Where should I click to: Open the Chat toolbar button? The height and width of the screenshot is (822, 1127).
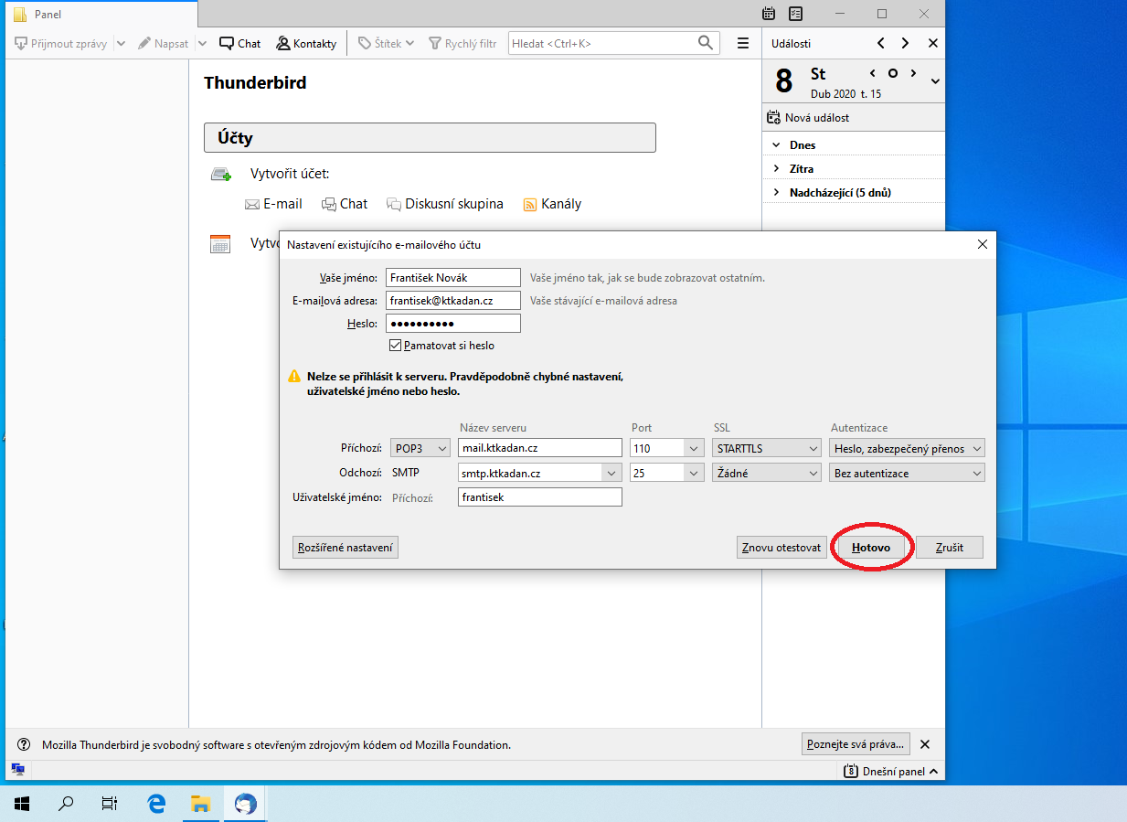[239, 43]
